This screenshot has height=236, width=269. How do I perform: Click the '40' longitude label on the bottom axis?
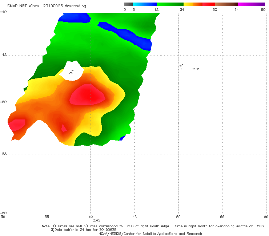91,217
